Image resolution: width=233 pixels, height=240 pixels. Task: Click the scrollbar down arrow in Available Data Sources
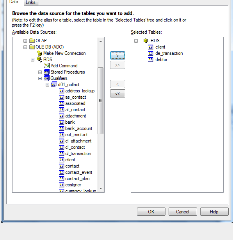pos(101,189)
